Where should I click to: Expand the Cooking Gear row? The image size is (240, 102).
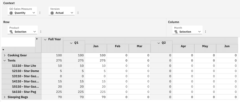pyautogui.click(x=5, y=55)
